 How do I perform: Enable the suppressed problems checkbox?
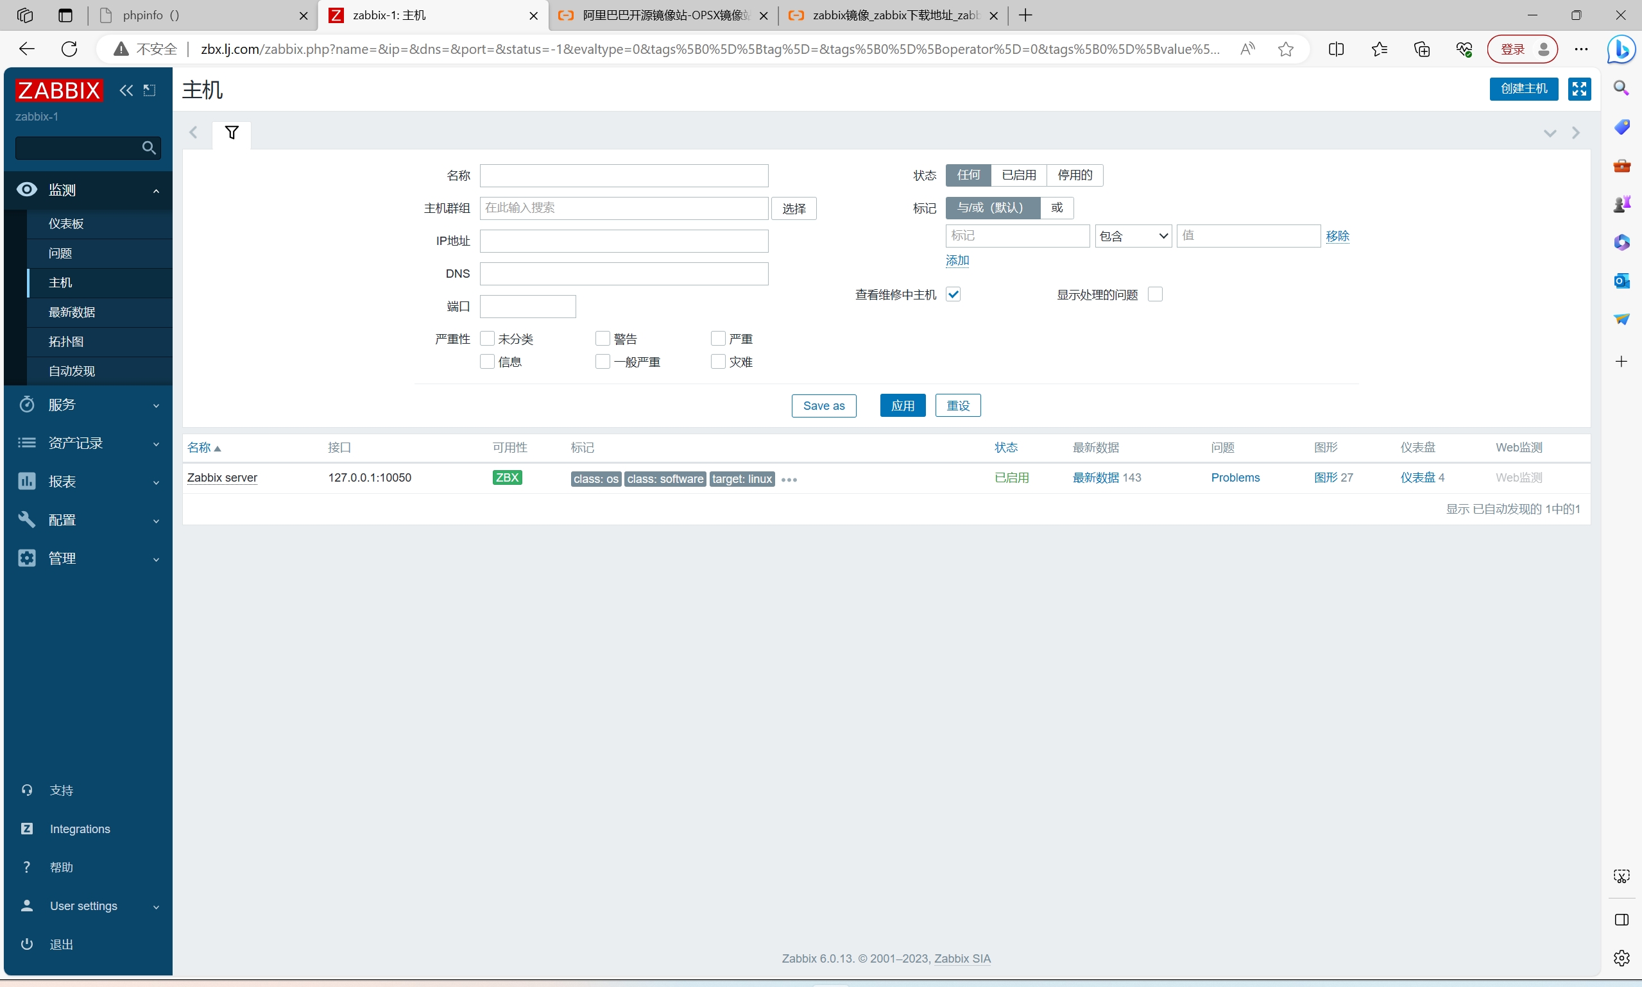tap(1156, 294)
